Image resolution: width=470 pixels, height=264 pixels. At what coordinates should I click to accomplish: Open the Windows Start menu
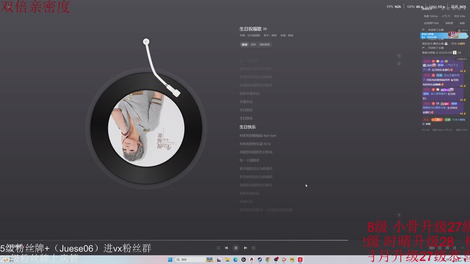(170, 259)
